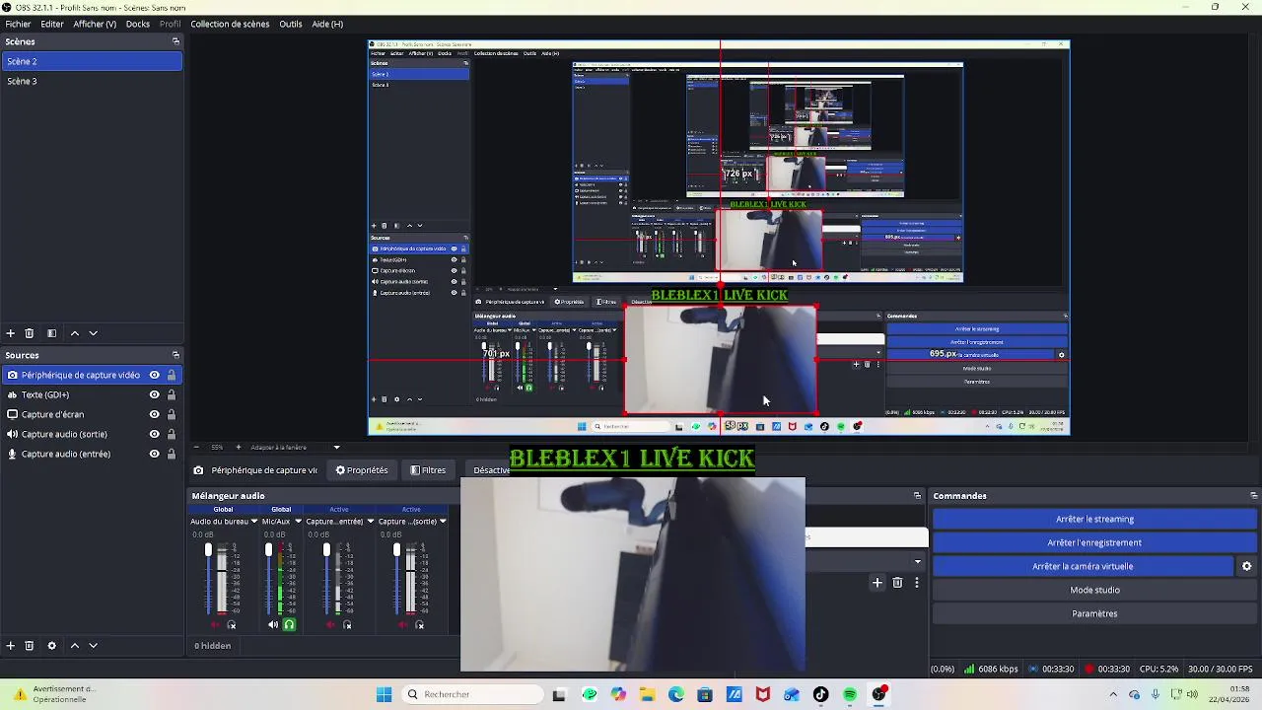Open the Docks menu
The image size is (1262, 710).
[138, 24]
